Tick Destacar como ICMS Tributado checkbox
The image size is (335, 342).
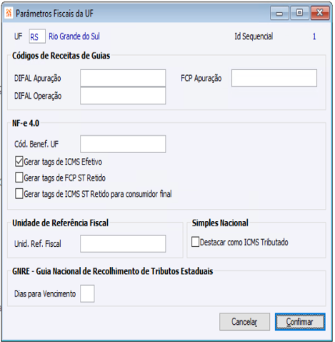[x=195, y=242]
